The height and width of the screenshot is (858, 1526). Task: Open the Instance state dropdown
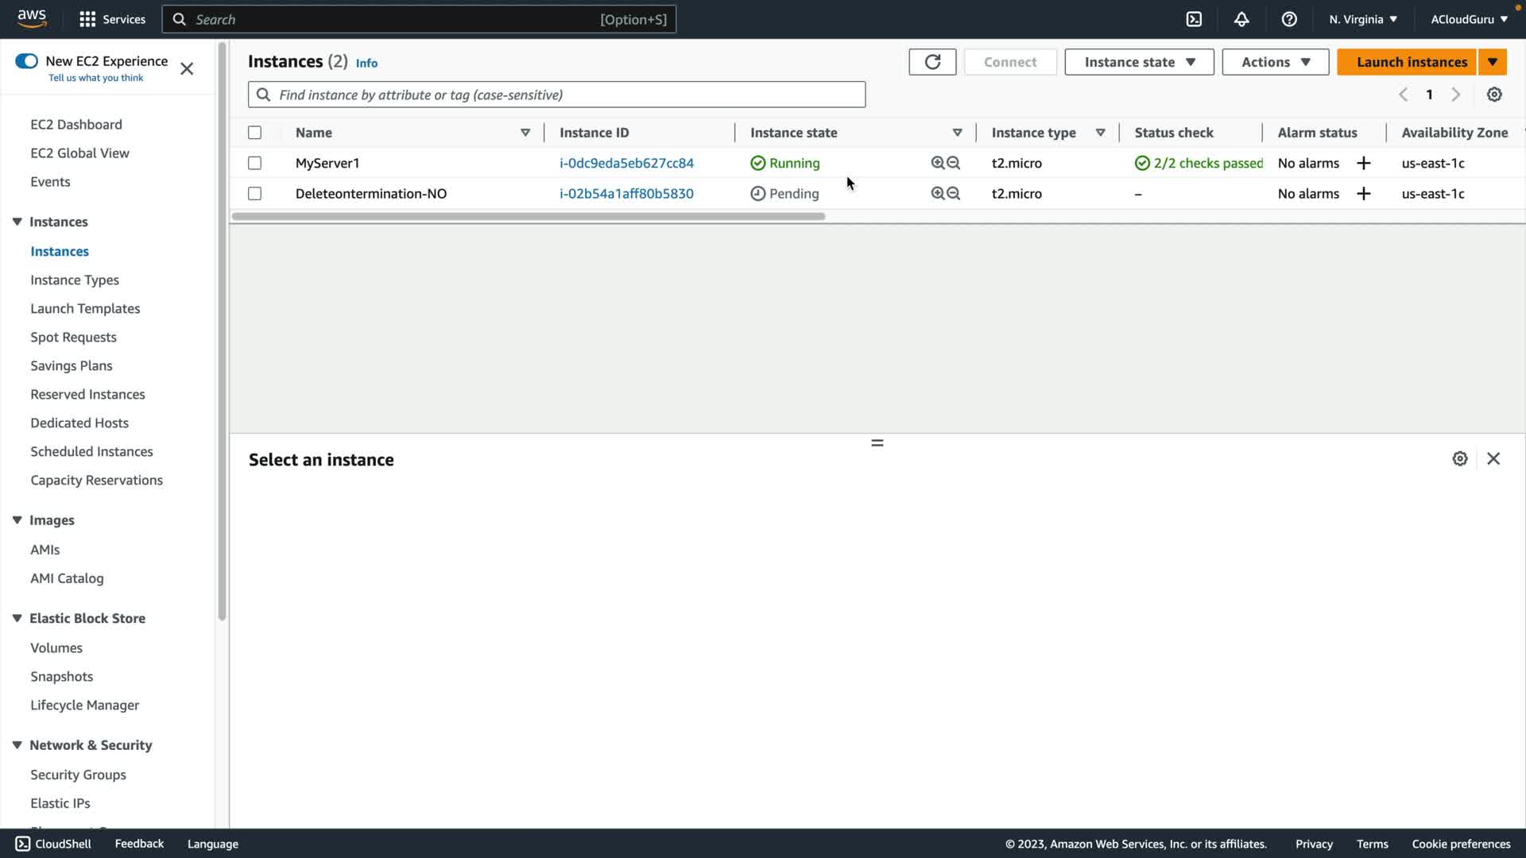pyautogui.click(x=1139, y=62)
